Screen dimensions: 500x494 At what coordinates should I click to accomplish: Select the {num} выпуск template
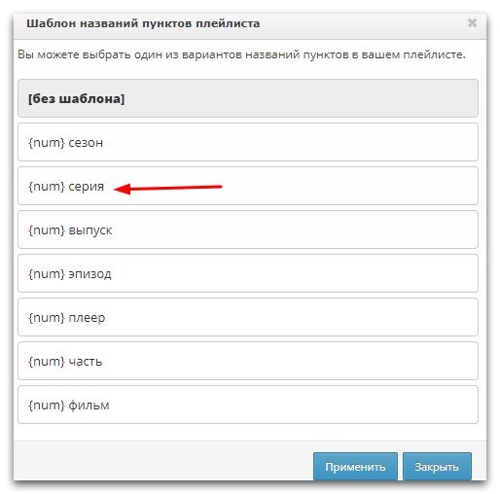248,229
